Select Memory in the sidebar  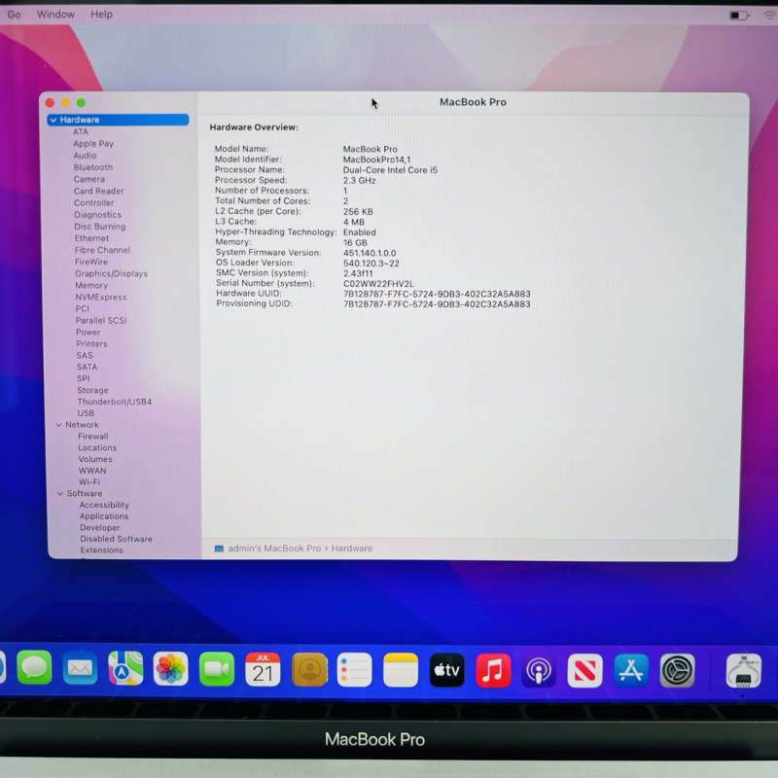91,285
